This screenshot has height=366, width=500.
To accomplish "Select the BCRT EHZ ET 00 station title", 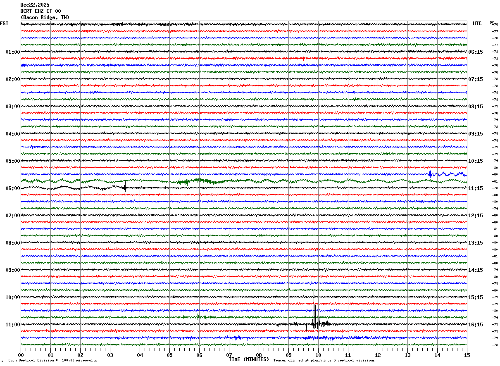I will (x=40, y=11).
